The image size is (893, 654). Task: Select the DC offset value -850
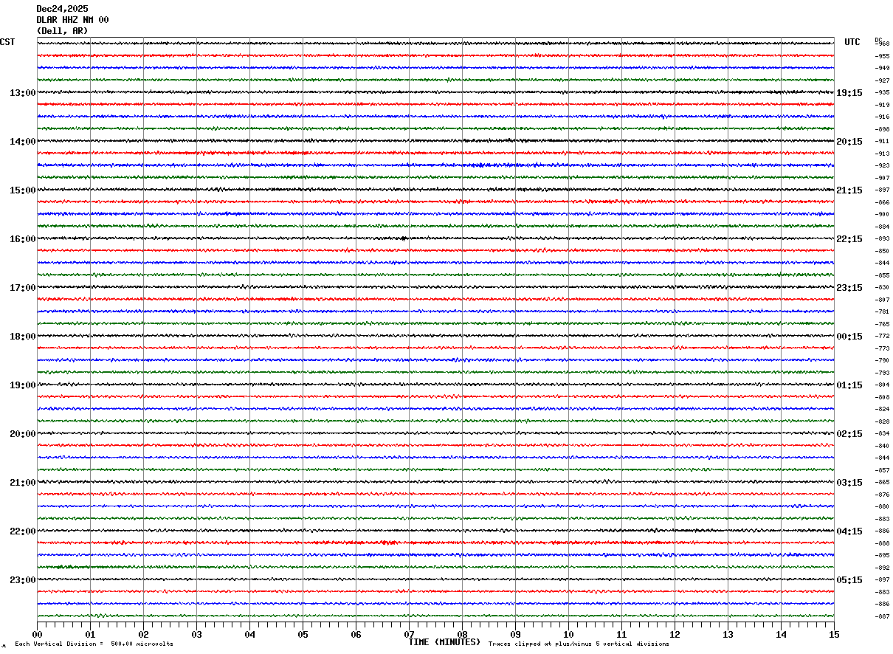pos(882,251)
